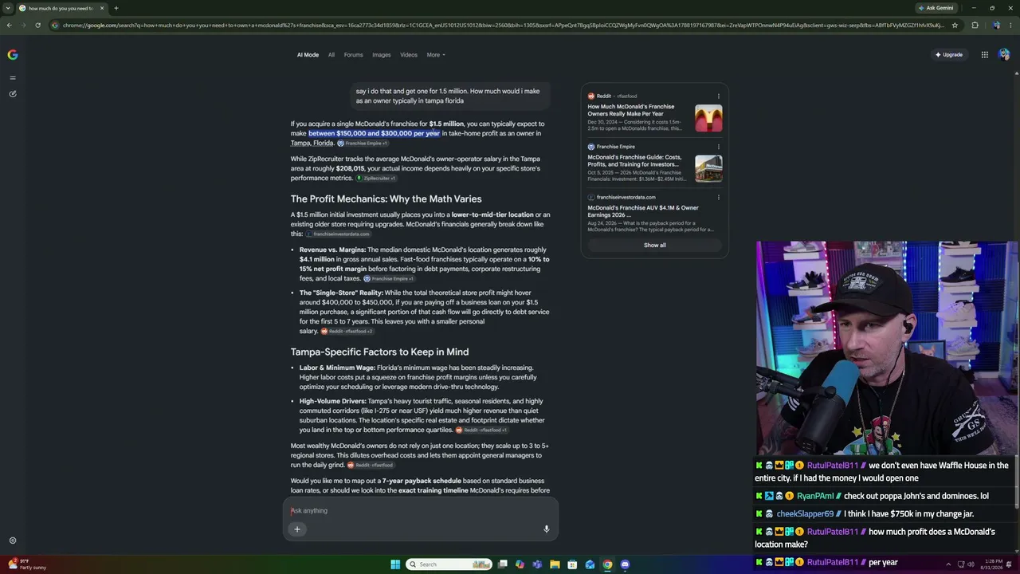Close the McDonald's search tab

(102, 8)
